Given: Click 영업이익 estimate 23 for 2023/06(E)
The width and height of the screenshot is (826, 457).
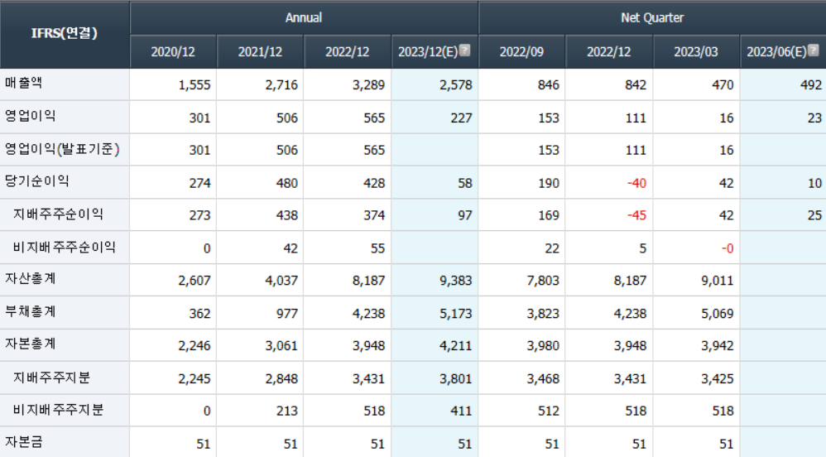Looking at the screenshot, I should (814, 118).
